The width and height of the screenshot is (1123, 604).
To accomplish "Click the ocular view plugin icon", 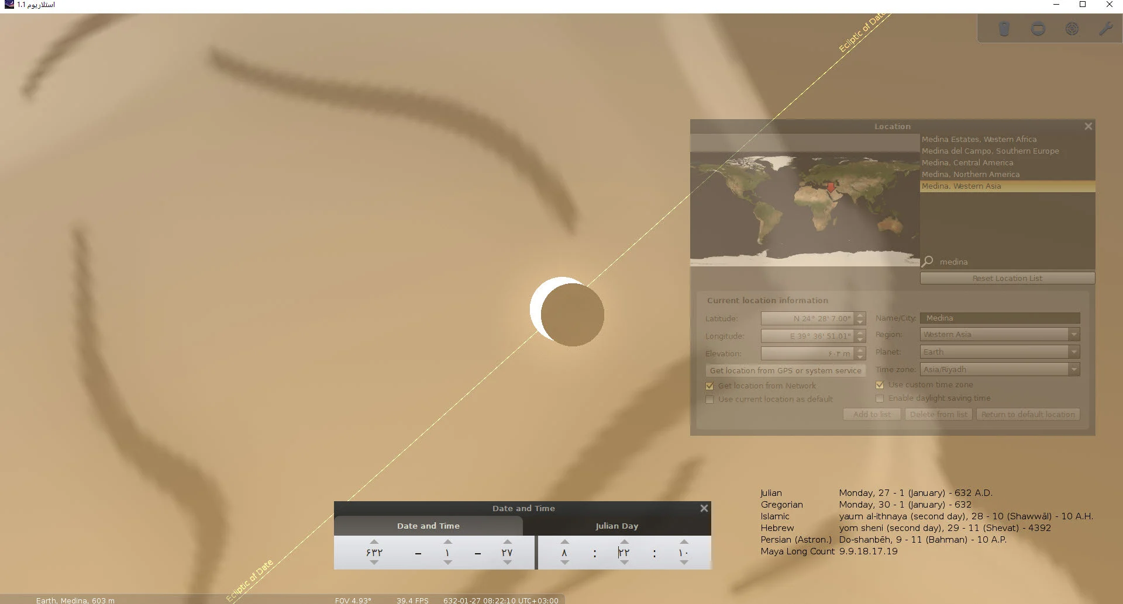I will (x=1004, y=29).
